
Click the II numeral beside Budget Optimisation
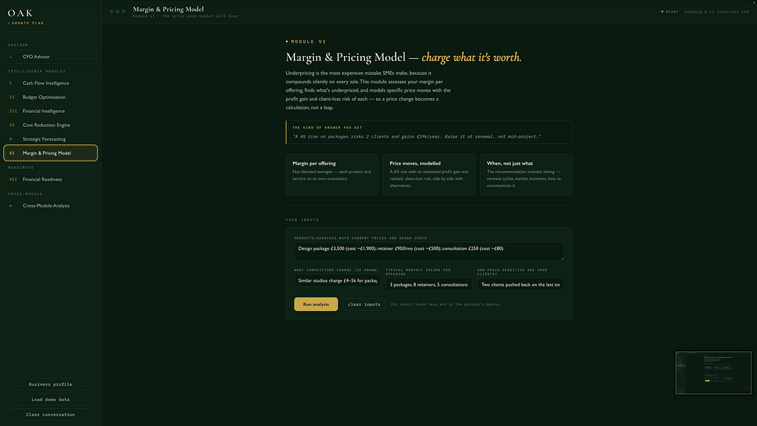click(x=12, y=97)
